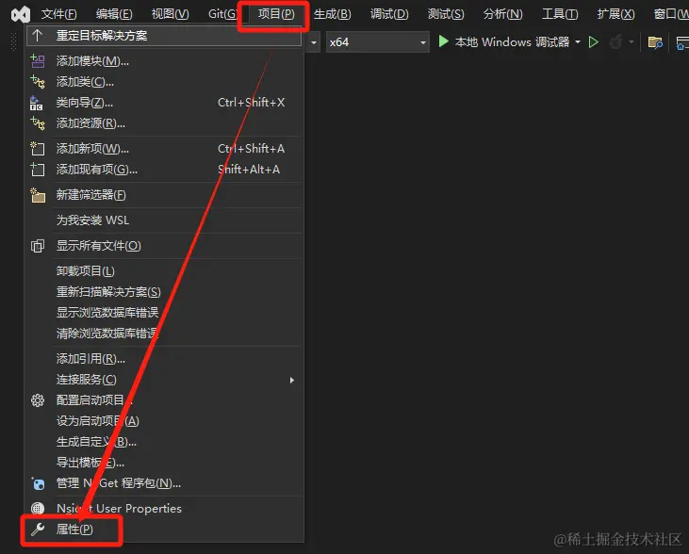This screenshot has height=554, width=689.
Task: Select 显示所有文件(O) entry
Action: (164, 246)
